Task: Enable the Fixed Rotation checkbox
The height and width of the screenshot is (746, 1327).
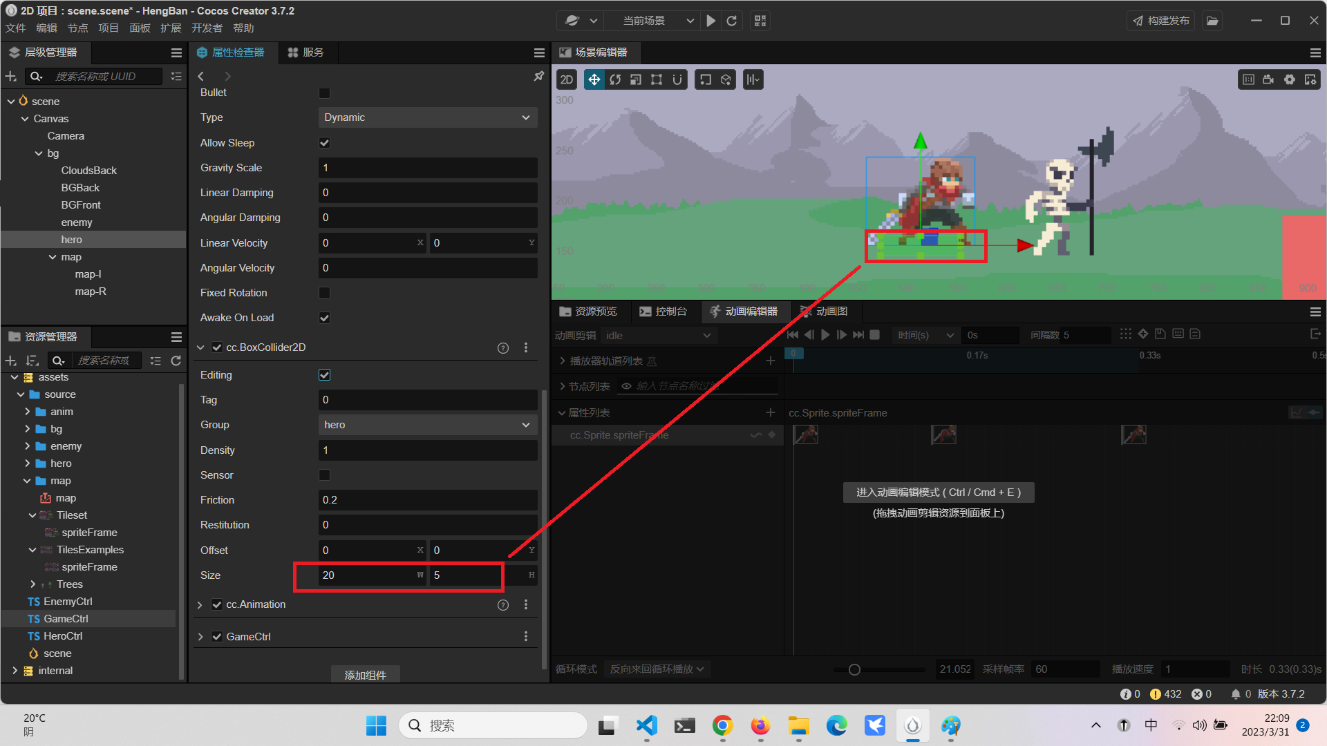Action: tap(324, 293)
